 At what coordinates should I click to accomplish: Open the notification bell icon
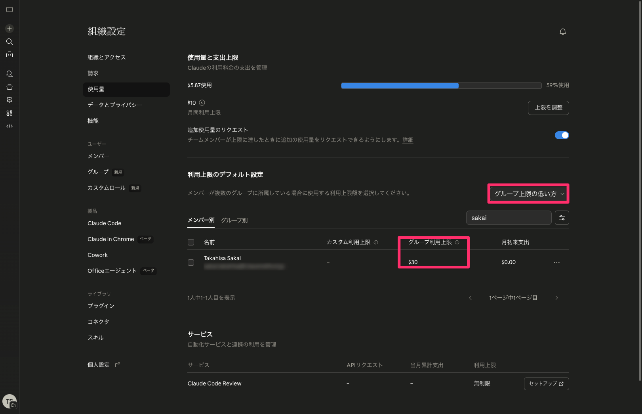(562, 32)
